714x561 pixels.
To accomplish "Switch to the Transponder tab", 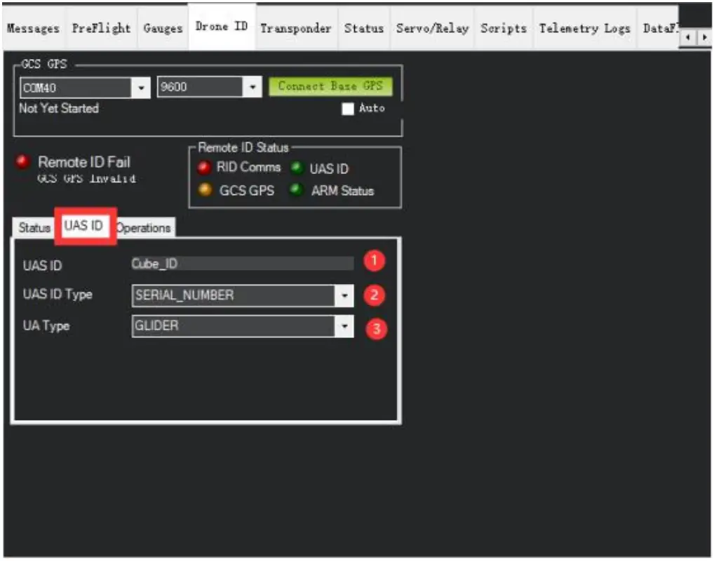I will click(295, 28).
